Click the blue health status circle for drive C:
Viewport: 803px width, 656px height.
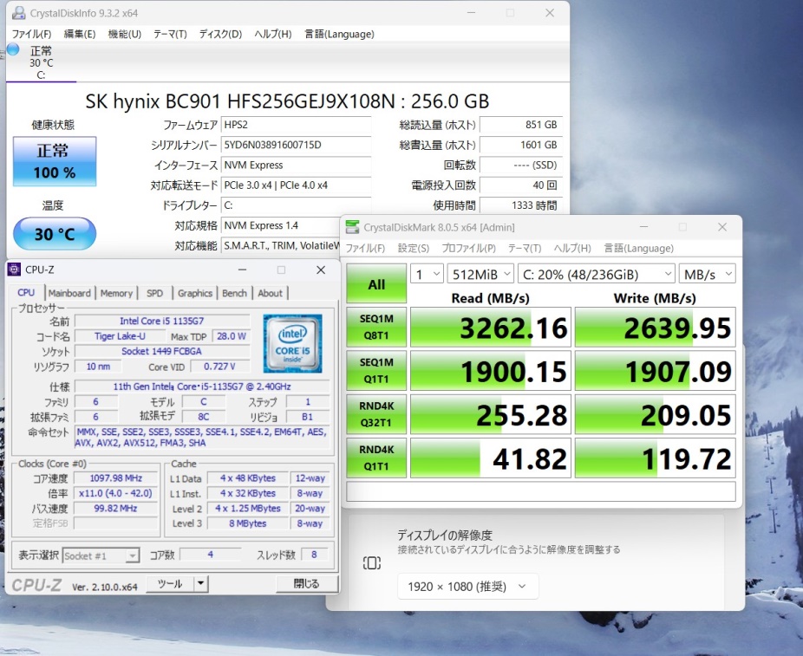(x=13, y=49)
